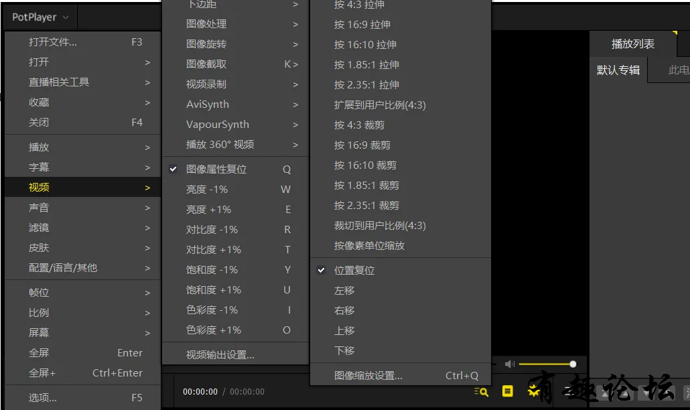Expand the 直播相关工具 submenu
Screen dimensions: 690x410
coord(82,82)
